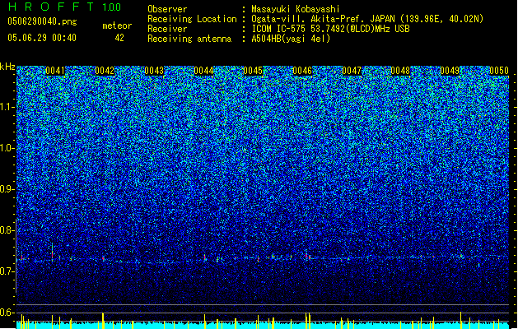Click time marker 0045
Screen dimensions: 518x329
coord(253,71)
